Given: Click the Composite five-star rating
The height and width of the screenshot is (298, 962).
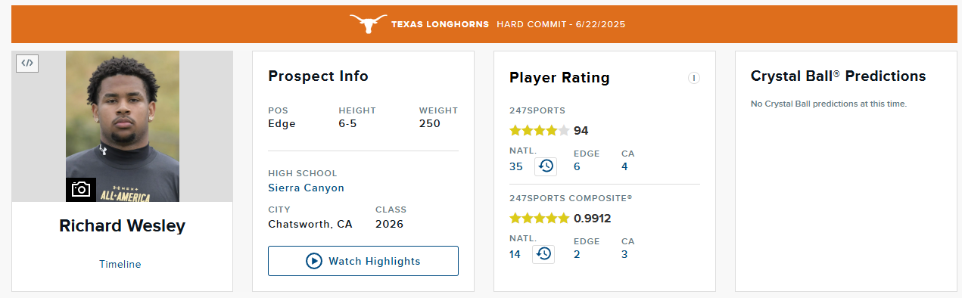Looking at the screenshot, I should (x=540, y=218).
